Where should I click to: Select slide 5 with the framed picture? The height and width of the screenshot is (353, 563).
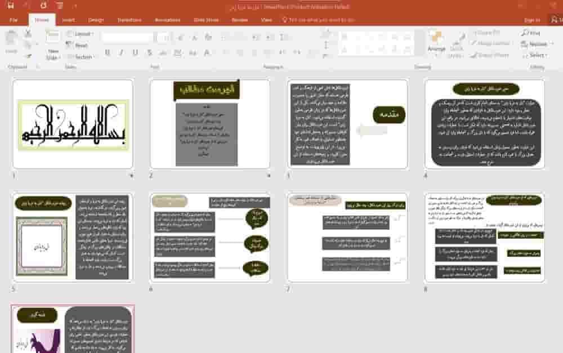point(73,238)
